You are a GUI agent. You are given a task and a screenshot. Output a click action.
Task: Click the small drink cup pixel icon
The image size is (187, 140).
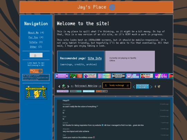coord(155,86)
